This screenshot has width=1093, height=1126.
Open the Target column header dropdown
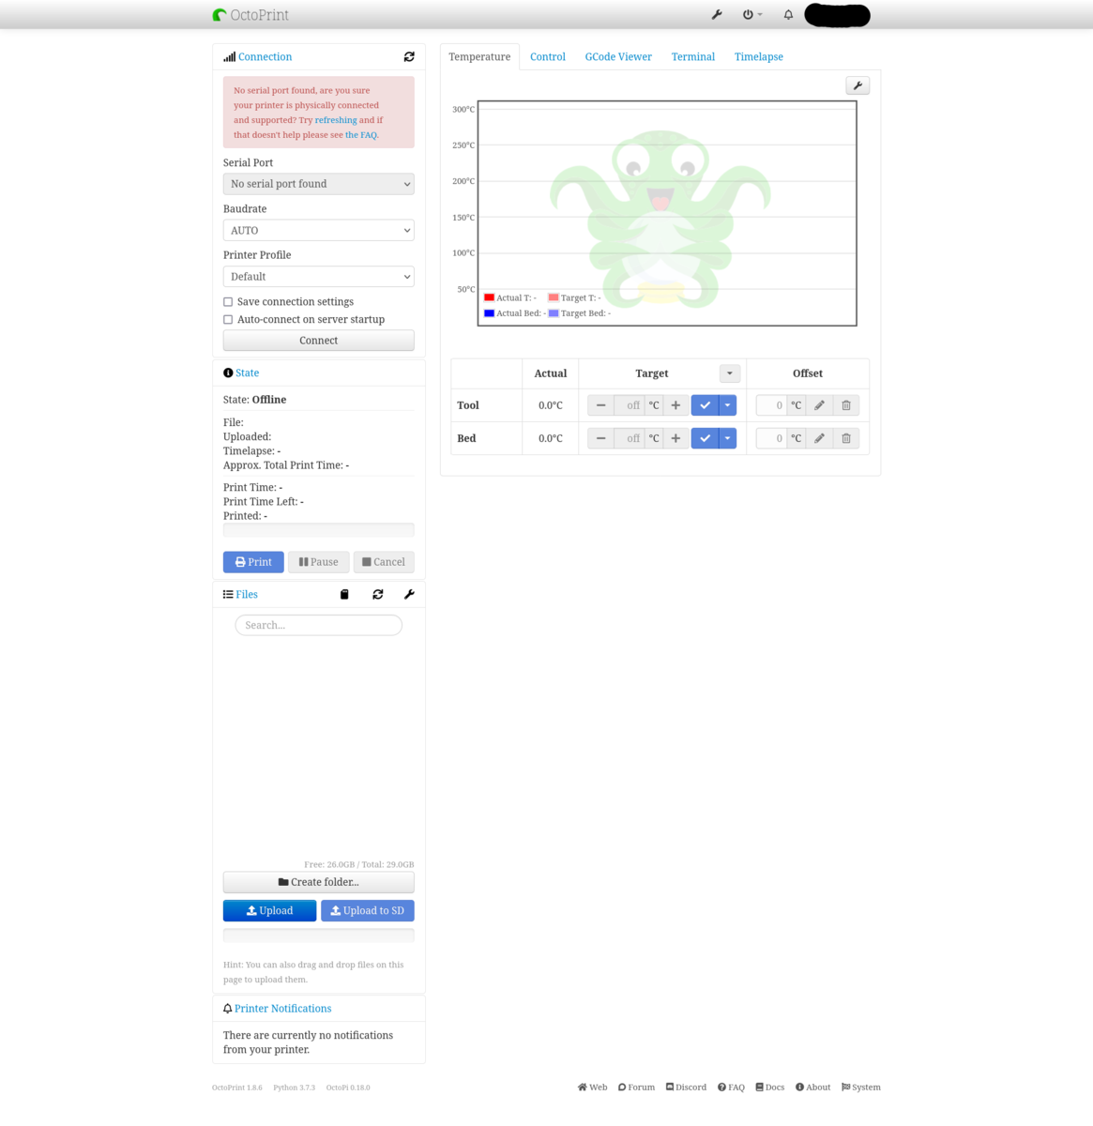coord(730,373)
